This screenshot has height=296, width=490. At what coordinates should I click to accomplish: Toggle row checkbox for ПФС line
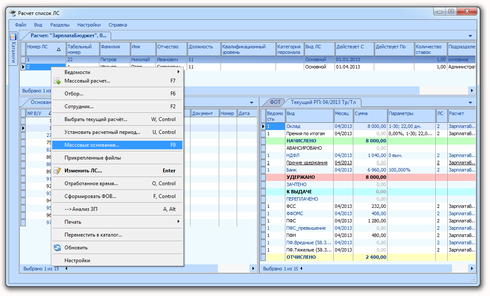click(x=263, y=221)
